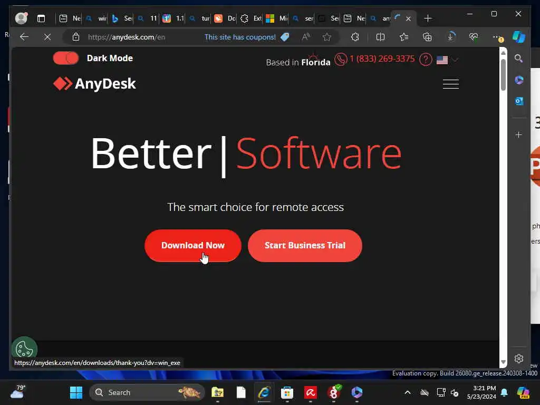
Task: Open sidebar Search icon
Action: (x=519, y=58)
